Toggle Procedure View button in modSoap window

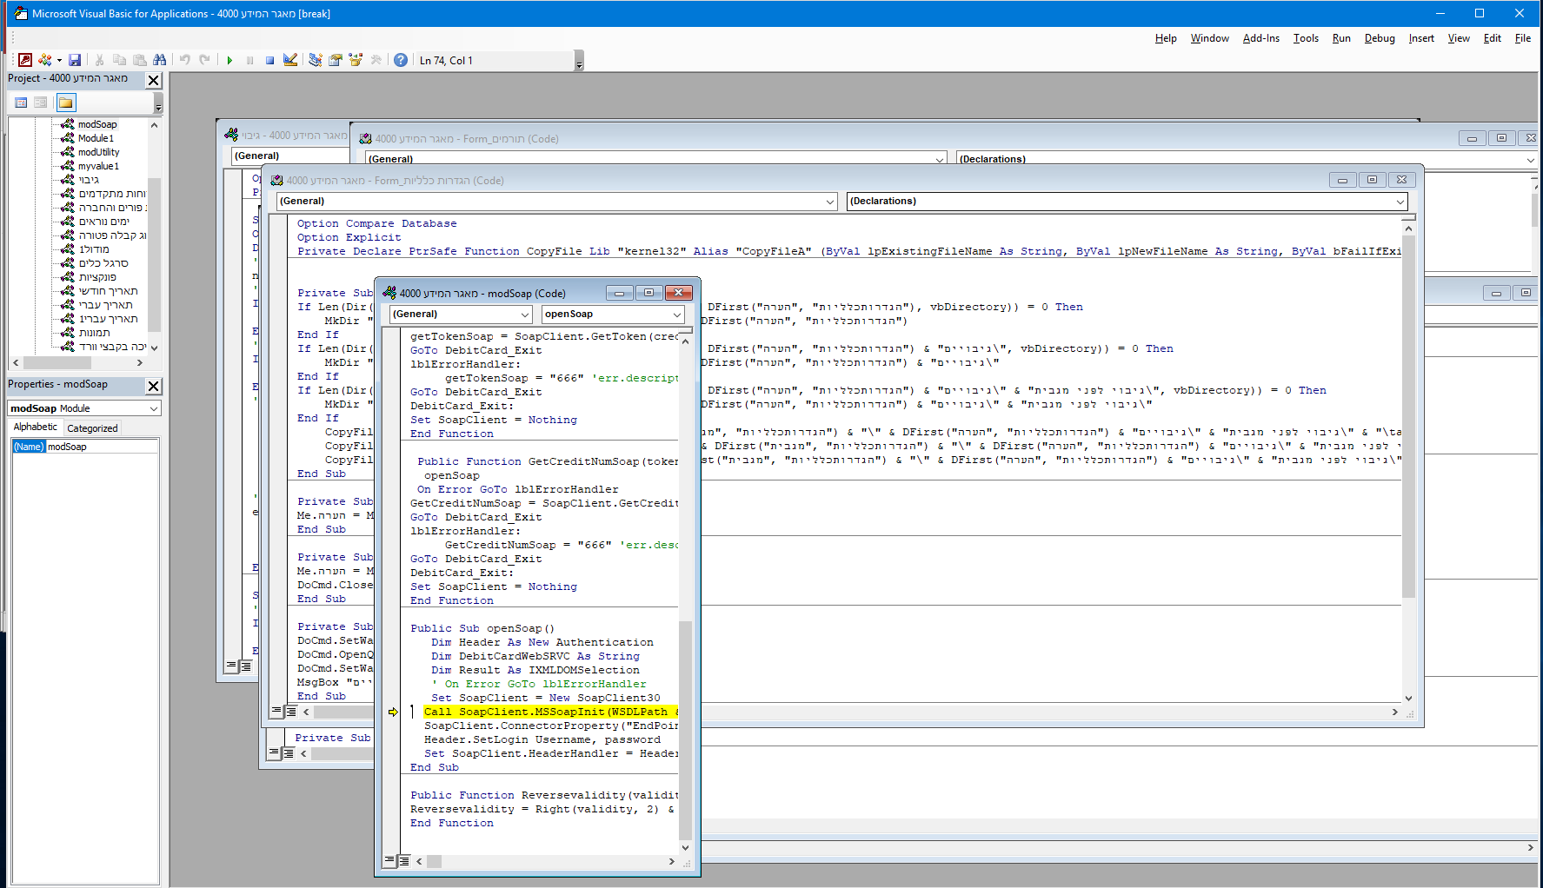pyautogui.click(x=390, y=860)
